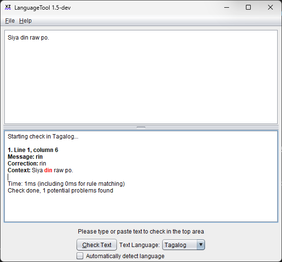Click the "Message: rin" line

pos(25,157)
